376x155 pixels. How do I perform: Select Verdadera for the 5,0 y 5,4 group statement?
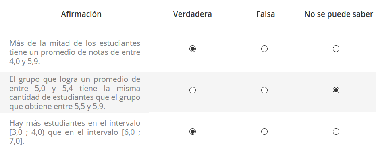[x=192, y=90]
